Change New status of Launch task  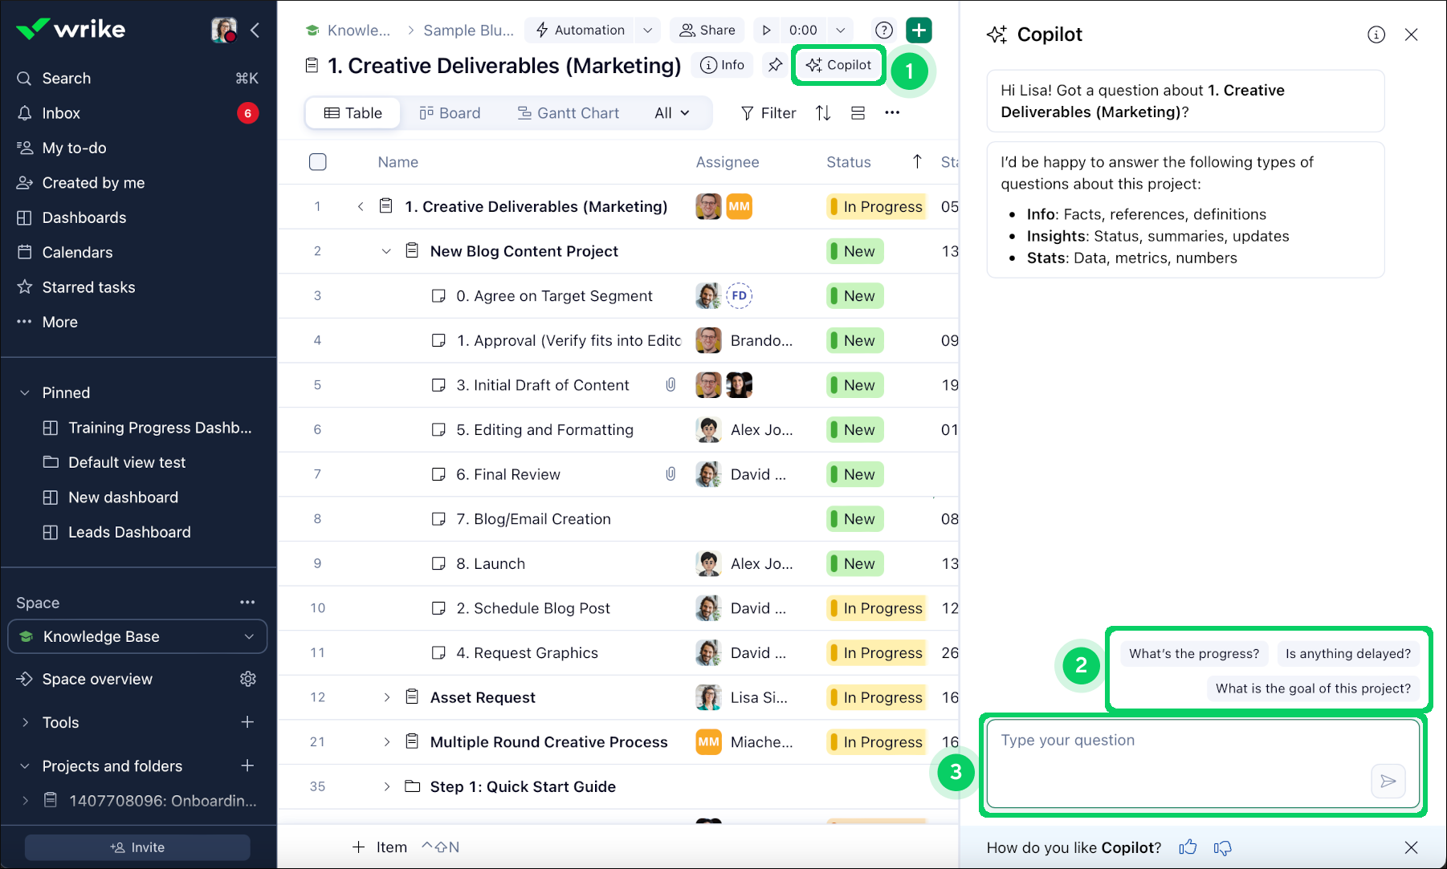coord(855,563)
